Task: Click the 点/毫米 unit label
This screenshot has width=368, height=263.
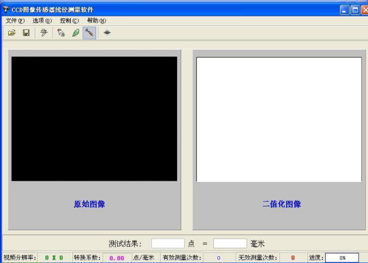Action: pyautogui.click(x=144, y=258)
